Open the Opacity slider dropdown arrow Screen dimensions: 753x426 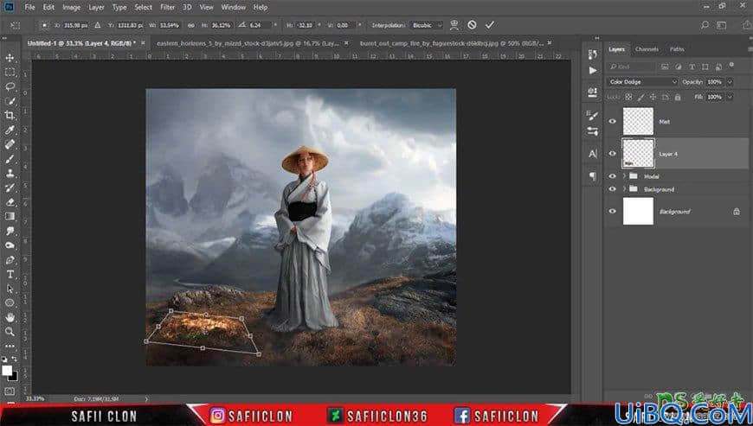tap(730, 82)
